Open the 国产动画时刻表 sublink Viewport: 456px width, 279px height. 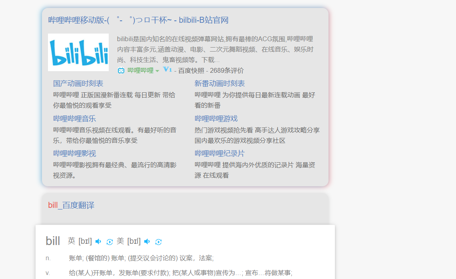78,84
